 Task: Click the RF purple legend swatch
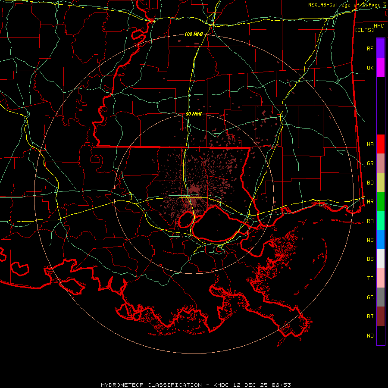coord(381,48)
